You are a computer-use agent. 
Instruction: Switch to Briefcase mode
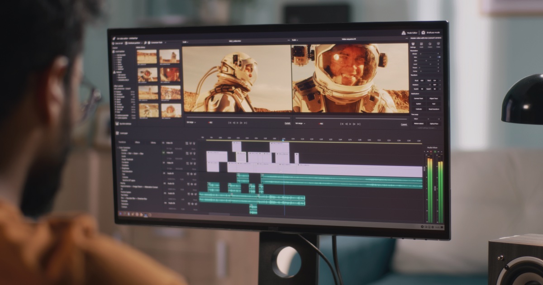[430, 33]
